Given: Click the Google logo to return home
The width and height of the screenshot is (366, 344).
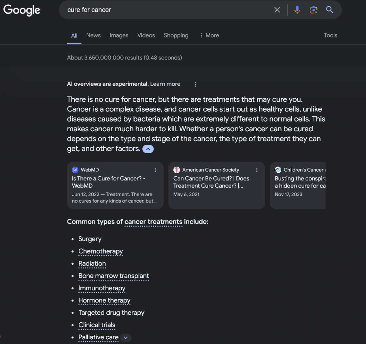Looking at the screenshot, I should pos(22,10).
